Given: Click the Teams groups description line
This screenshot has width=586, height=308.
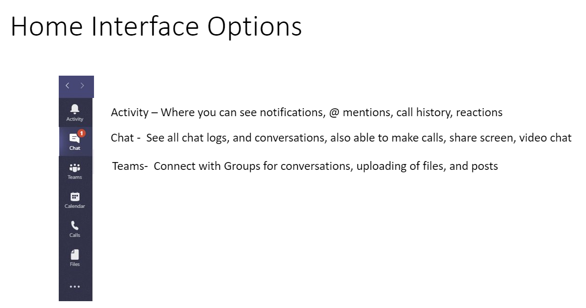Looking at the screenshot, I should (305, 166).
